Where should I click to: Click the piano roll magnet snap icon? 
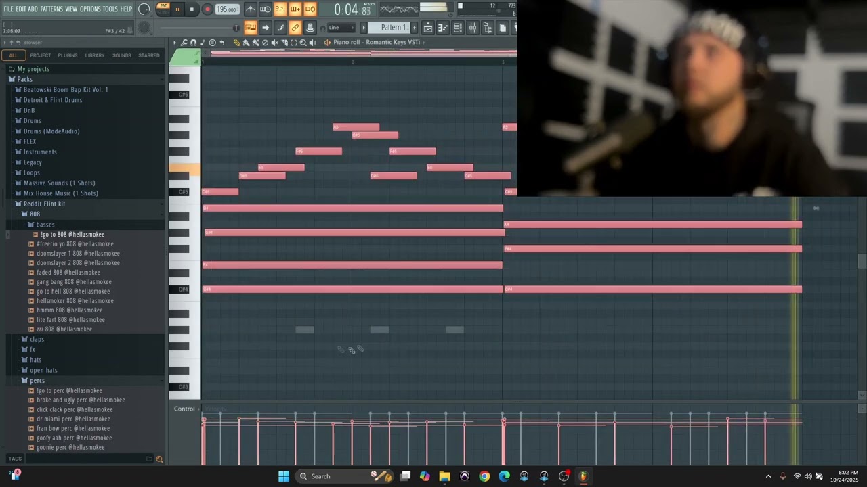[x=193, y=42]
